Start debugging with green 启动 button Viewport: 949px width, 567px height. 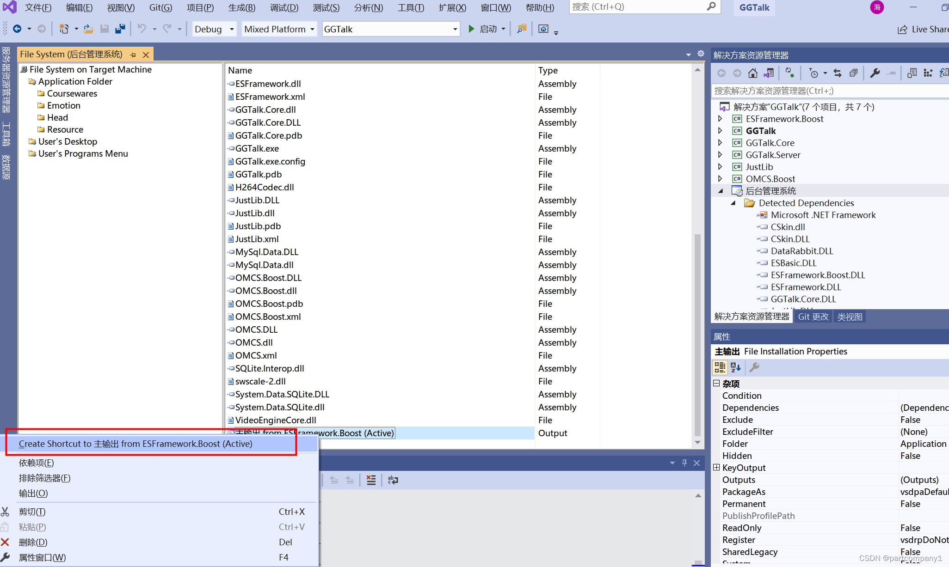(482, 29)
